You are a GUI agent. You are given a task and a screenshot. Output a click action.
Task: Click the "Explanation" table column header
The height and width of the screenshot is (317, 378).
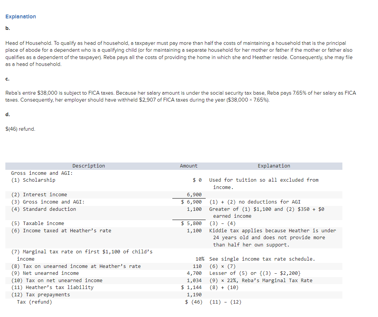coord(274,166)
